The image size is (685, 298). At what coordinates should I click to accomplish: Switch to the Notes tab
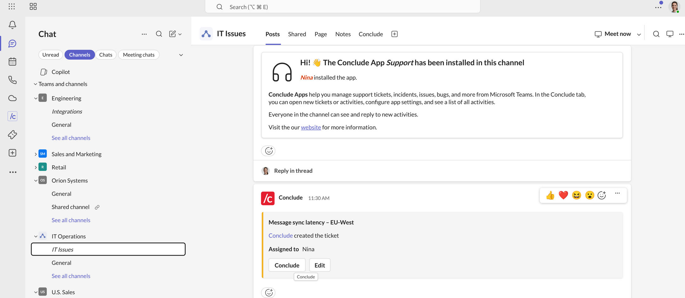pyautogui.click(x=343, y=34)
